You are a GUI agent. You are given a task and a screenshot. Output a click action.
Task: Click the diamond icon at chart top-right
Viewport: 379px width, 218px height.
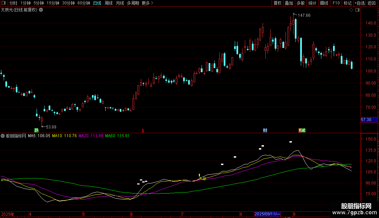351,10
